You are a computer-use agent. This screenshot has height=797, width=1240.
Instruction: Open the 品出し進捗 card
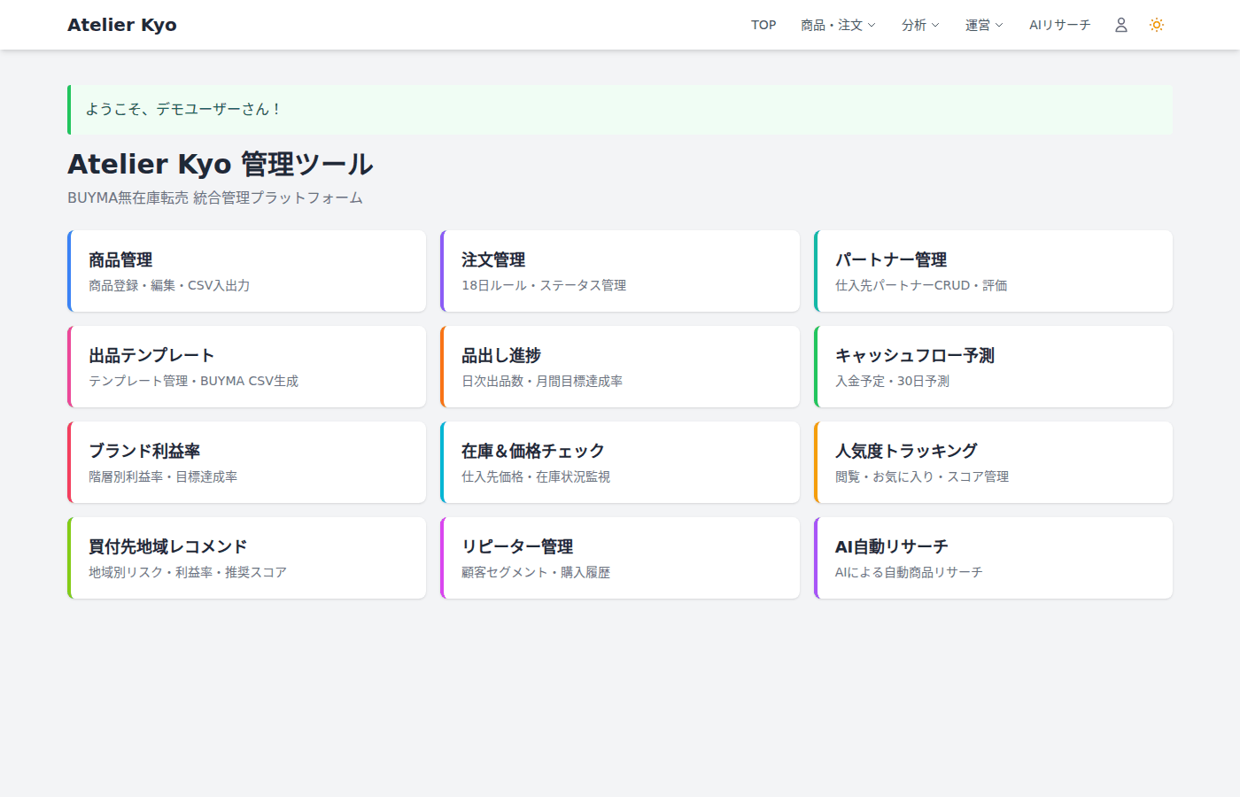coord(620,367)
